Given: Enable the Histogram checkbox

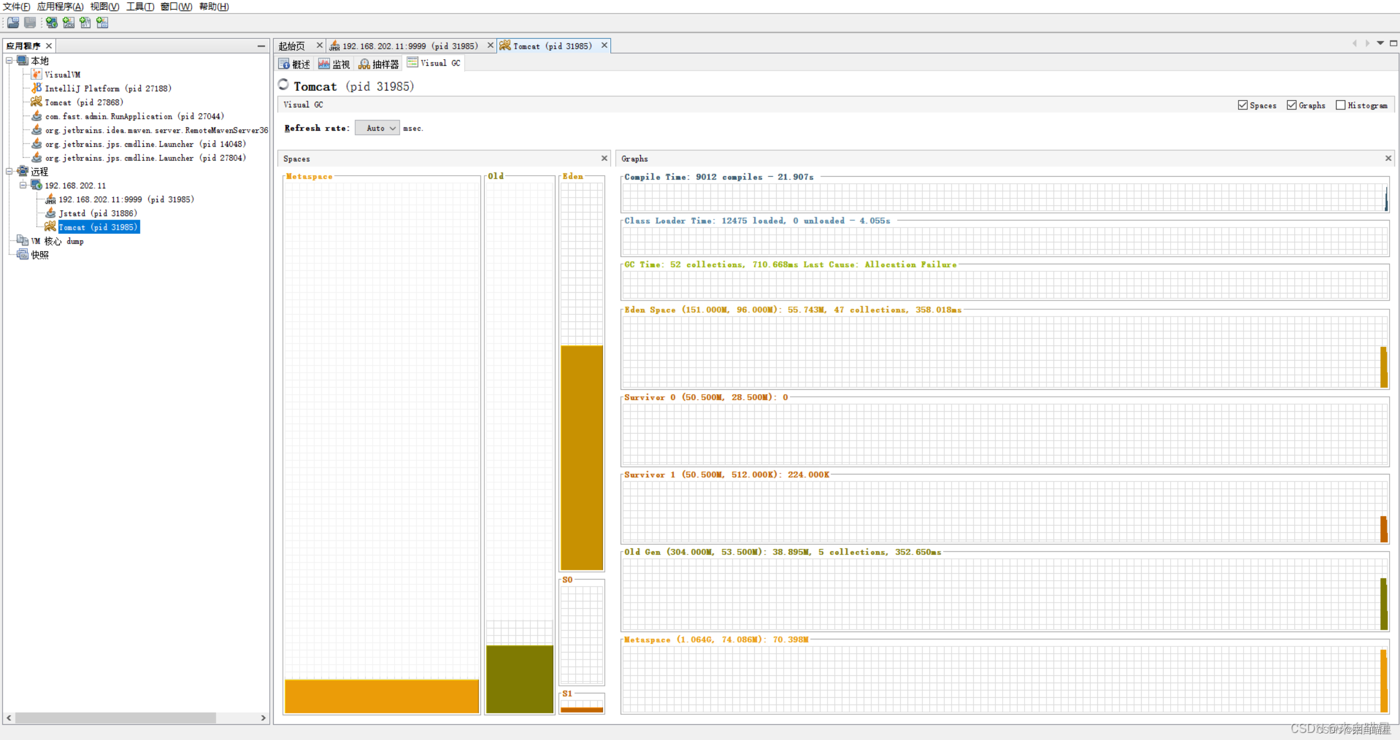Looking at the screenshot, I should click(x=1340, y=105).
